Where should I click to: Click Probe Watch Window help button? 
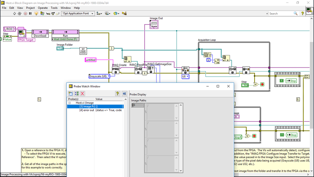(x=118, y=94)
